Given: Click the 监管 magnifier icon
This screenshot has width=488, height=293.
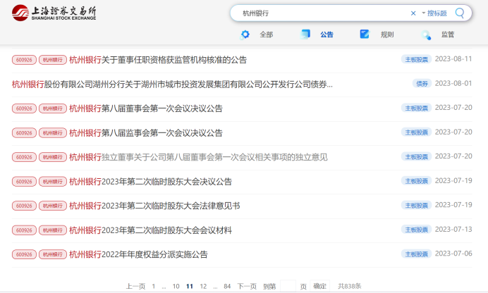Looking at the screenshot, I should 426,35.
